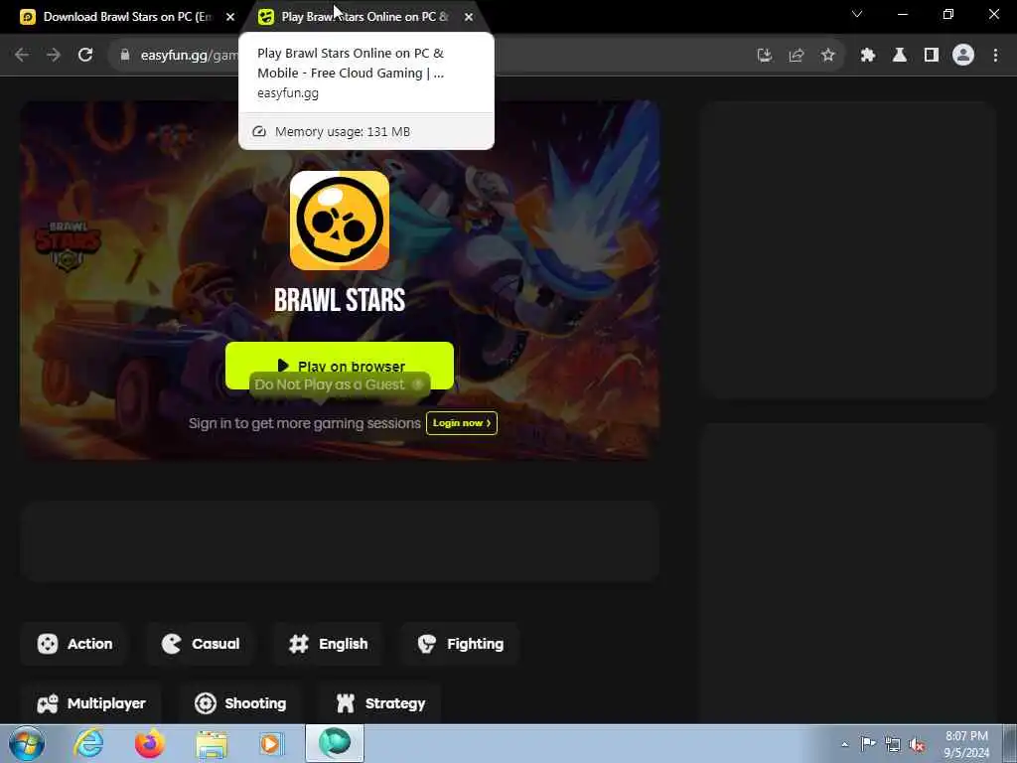This screenshot has height=763, width=1017.
Task: Open the Strategy category tag
Action: click(380, 703)
